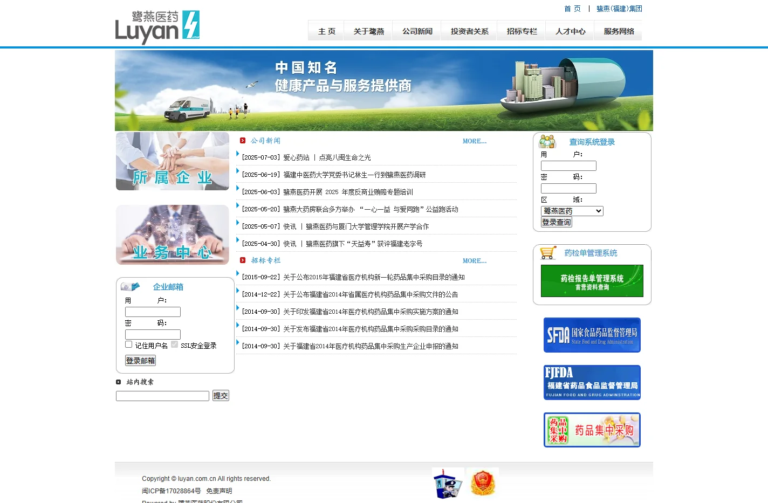Click the 闽ICP备17028864号 footer link

coord(172,491)
